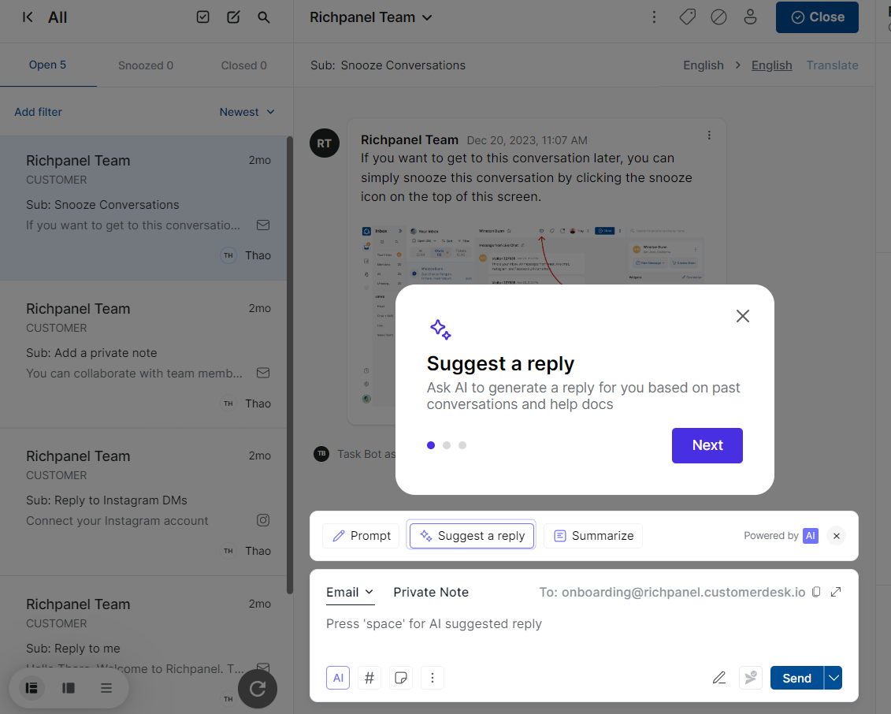
Task: Open the message options three-dot menu
Action: click(x=709, y=136)
